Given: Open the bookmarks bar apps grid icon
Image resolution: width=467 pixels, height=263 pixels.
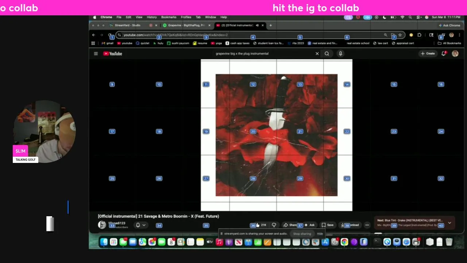Looking at the screenshot, I should [x=93, y=43].
